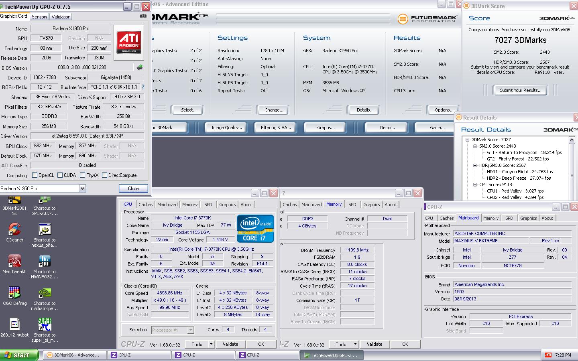578x361 pixels.
Task: Launch O&O Defrag from the desktop
Action: pyautogui.click(x=14, y=296)
